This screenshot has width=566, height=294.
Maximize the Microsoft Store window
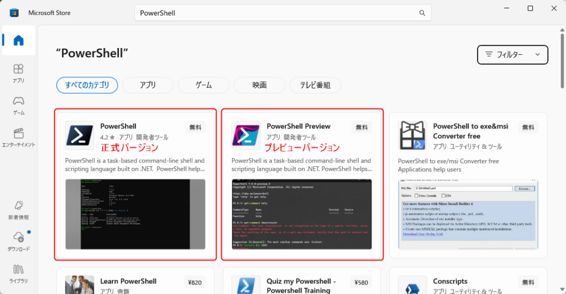(x=530, y=8)
